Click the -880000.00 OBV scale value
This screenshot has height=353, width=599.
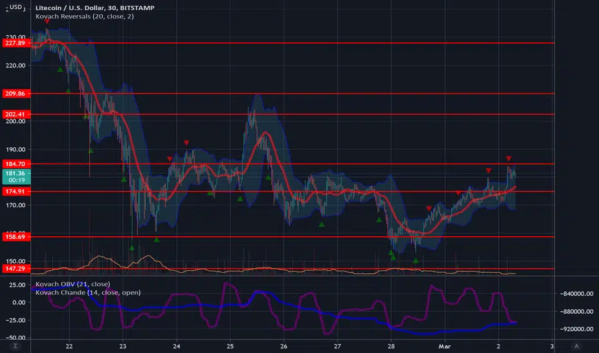click(577, 311)
